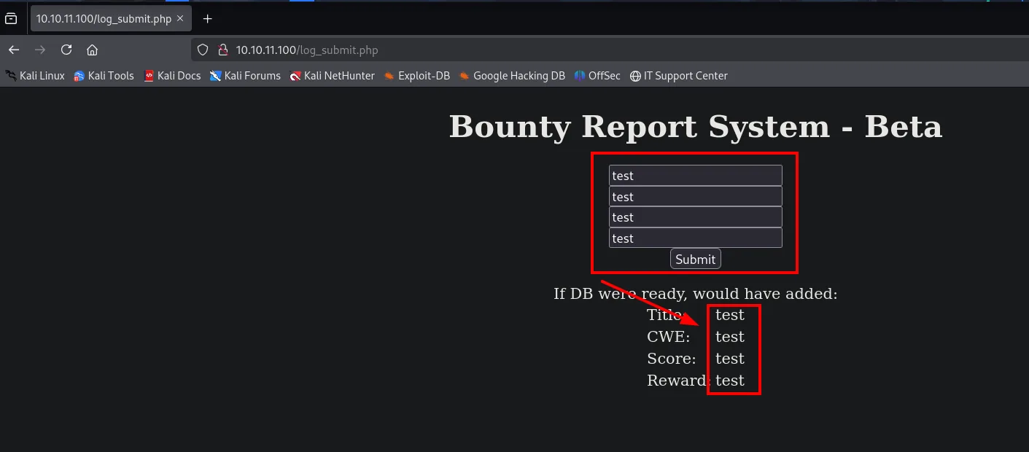The image size is (1029, 452).
Task: Open the tab overview icon at top left
Action: pyautogui.click(x=11, y=19)
